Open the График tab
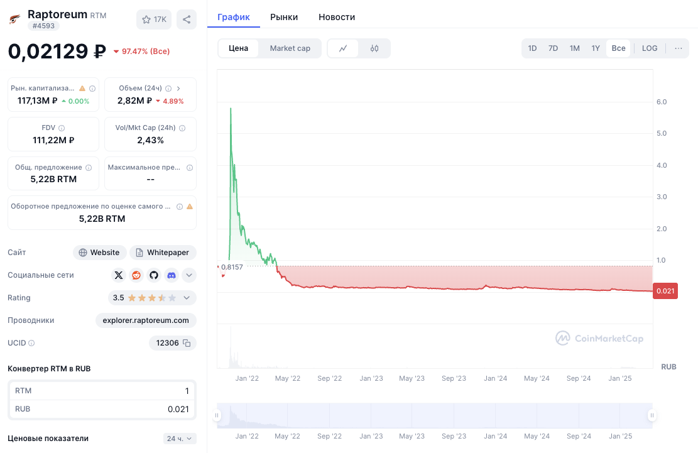698x453 pixels. (x=233, y=18)
